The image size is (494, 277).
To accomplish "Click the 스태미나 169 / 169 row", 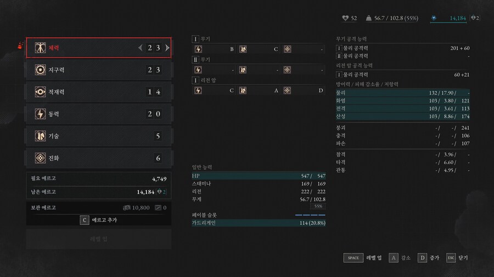I will (259, 184).
